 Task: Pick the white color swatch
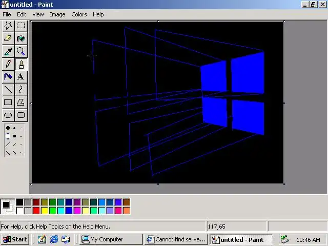click(x=19, y=211)
